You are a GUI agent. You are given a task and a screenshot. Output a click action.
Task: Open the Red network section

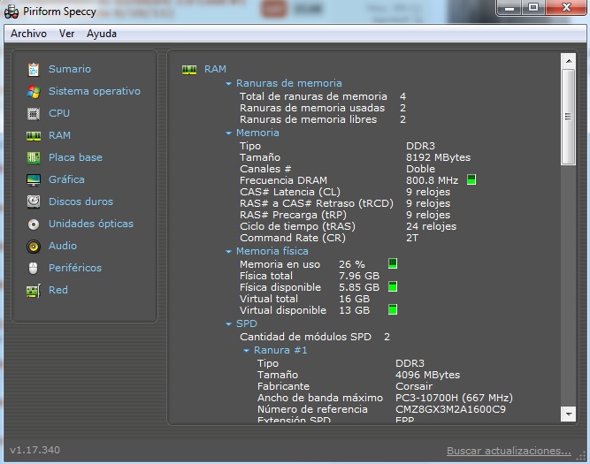point(58,290)
